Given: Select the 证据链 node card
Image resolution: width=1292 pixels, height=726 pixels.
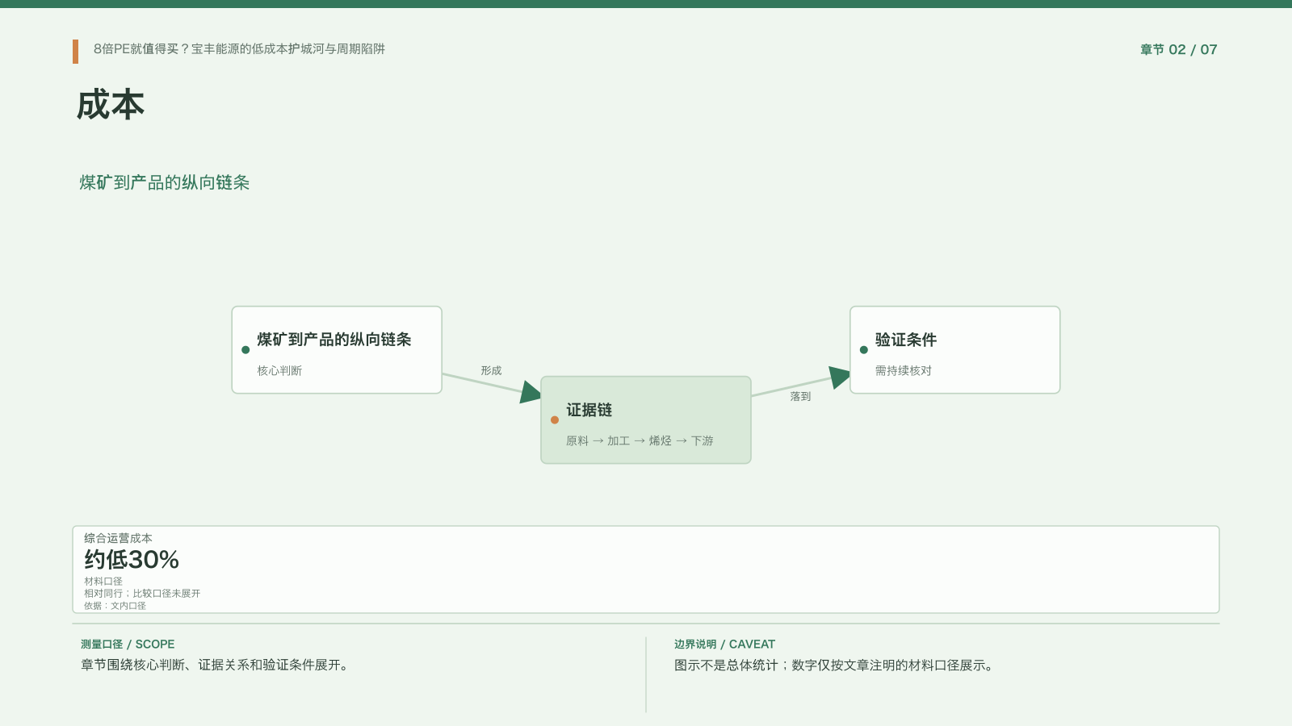Looking at the screenshot, I should pyautogui.click(x=646, y=420).
